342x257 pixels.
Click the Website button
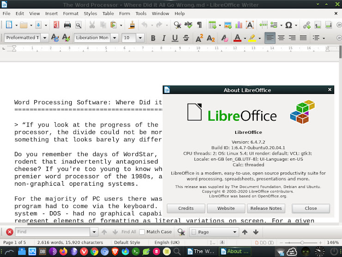coord(226,208)
